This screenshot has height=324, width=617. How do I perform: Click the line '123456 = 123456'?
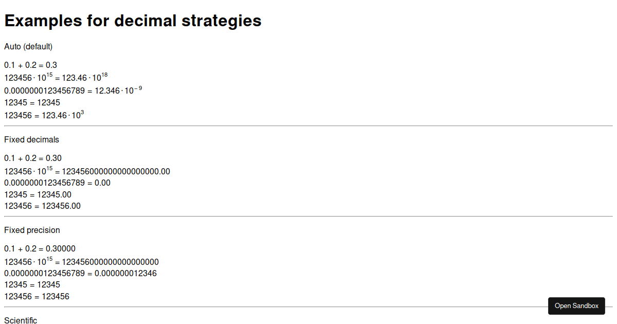click(x=37, y=296)
